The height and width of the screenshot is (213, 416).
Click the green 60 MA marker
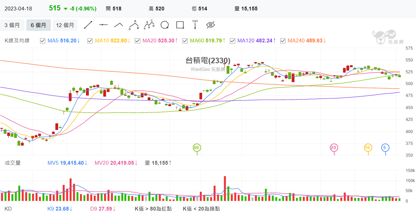[196, 148]
